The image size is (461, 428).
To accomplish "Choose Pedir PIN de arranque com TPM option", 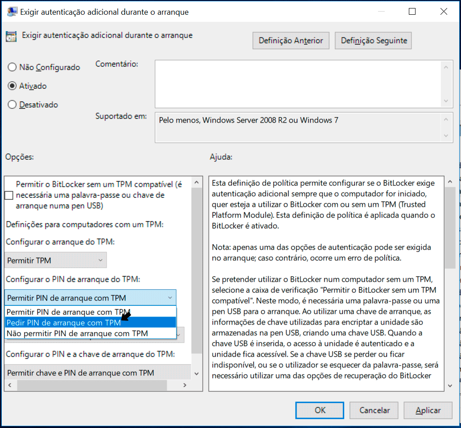I will pyautogui.click(x=91, y=322).
